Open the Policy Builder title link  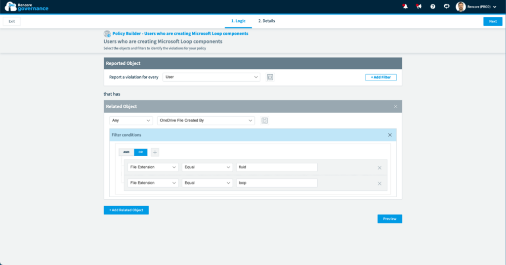(x=180, y=34)
